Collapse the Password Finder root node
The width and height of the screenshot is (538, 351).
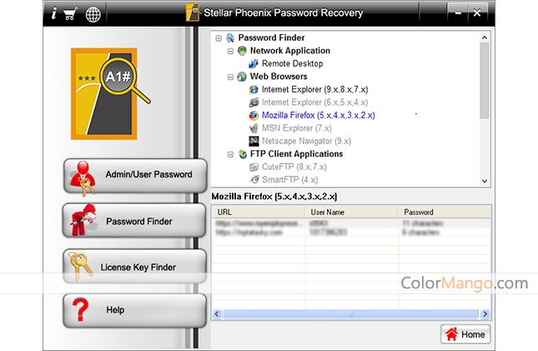(219, 38)
